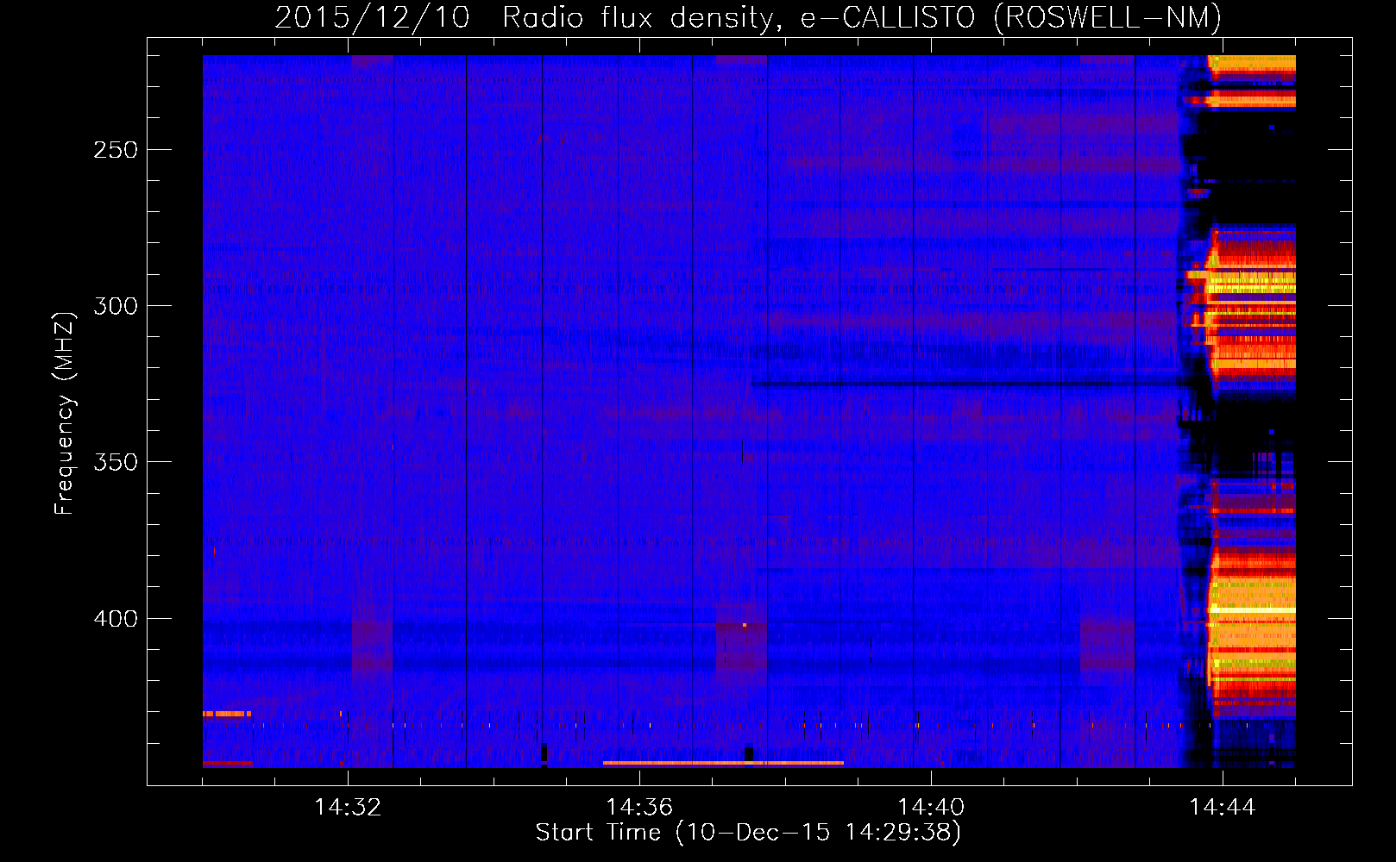This screenshot has height=862, width=1396.
Task: Click the 300 frequency tick label
Action: click(116, 306)
